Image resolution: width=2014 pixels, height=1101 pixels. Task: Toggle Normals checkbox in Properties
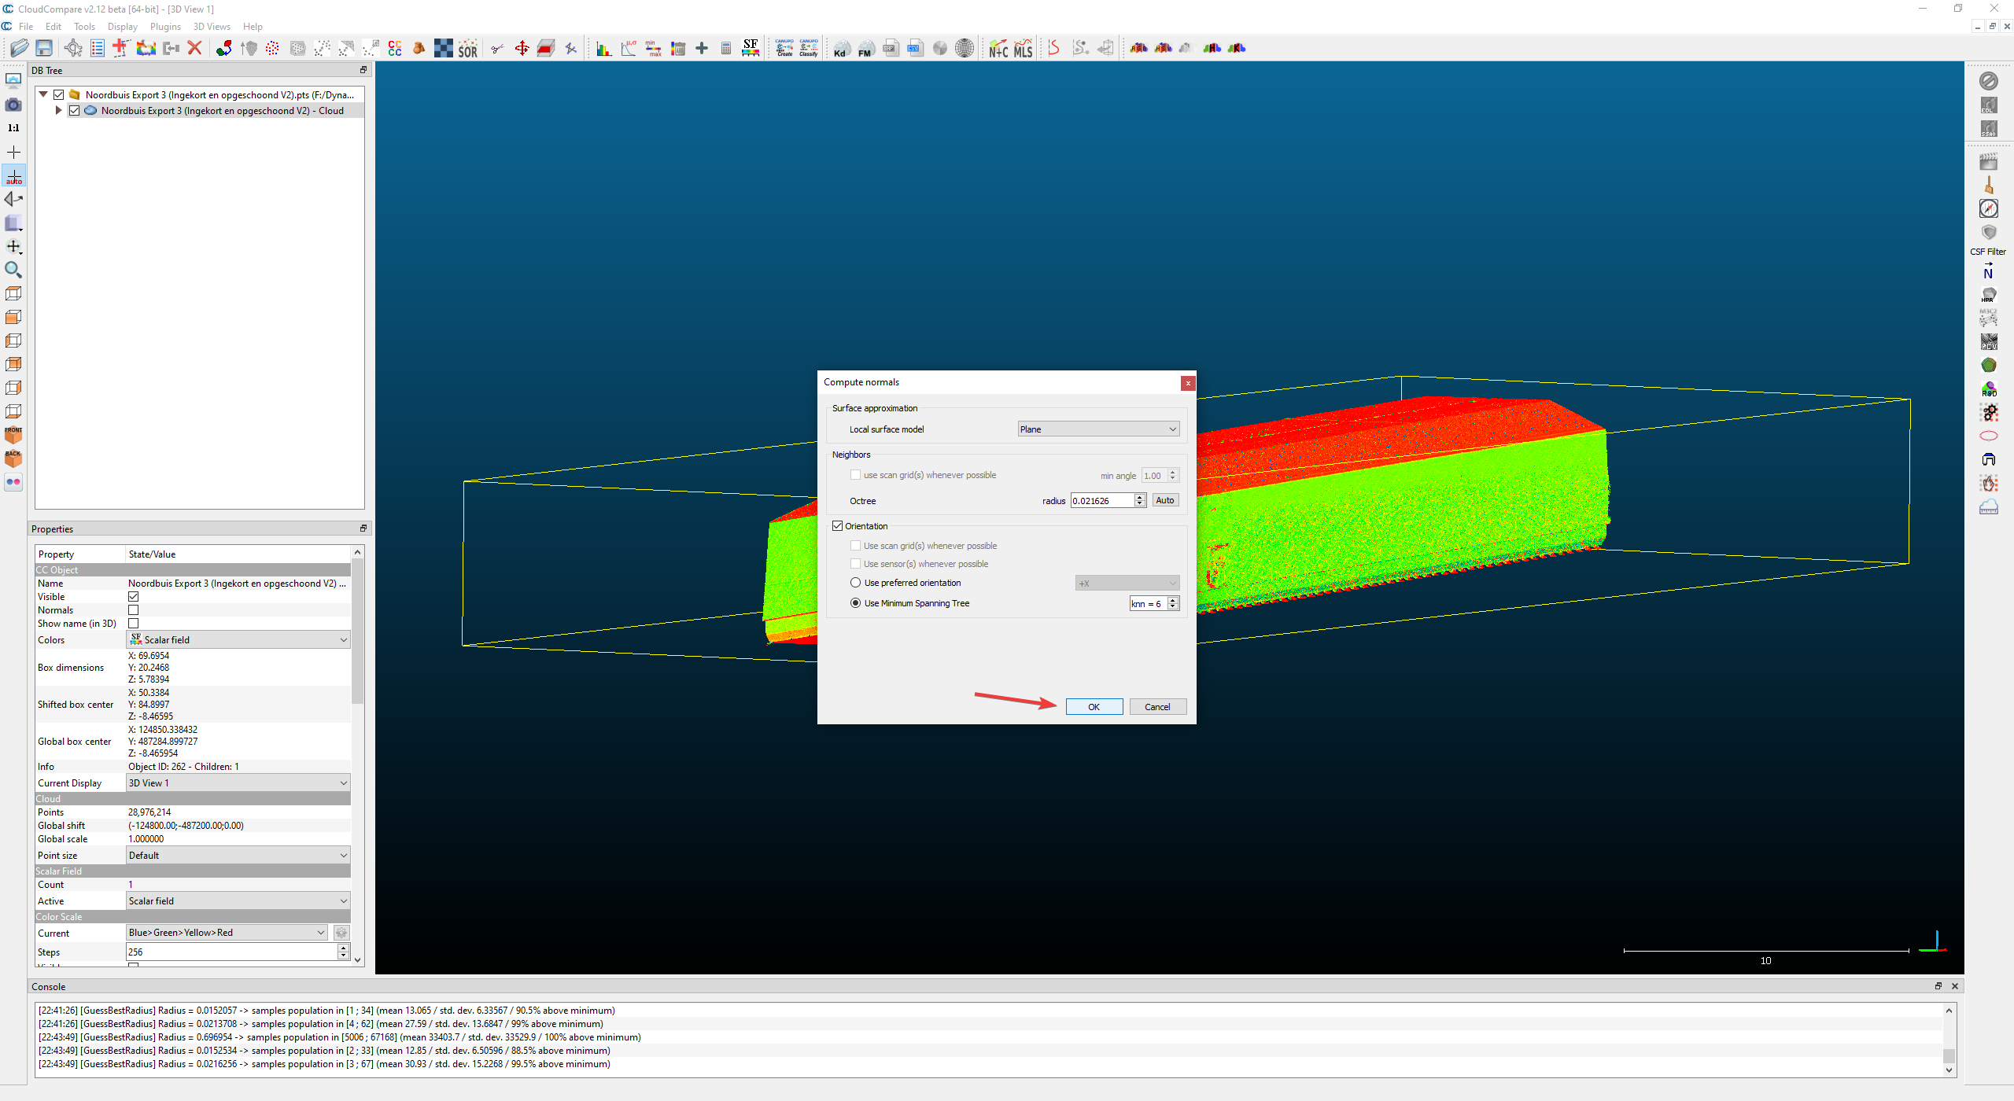tap(134, 610)
